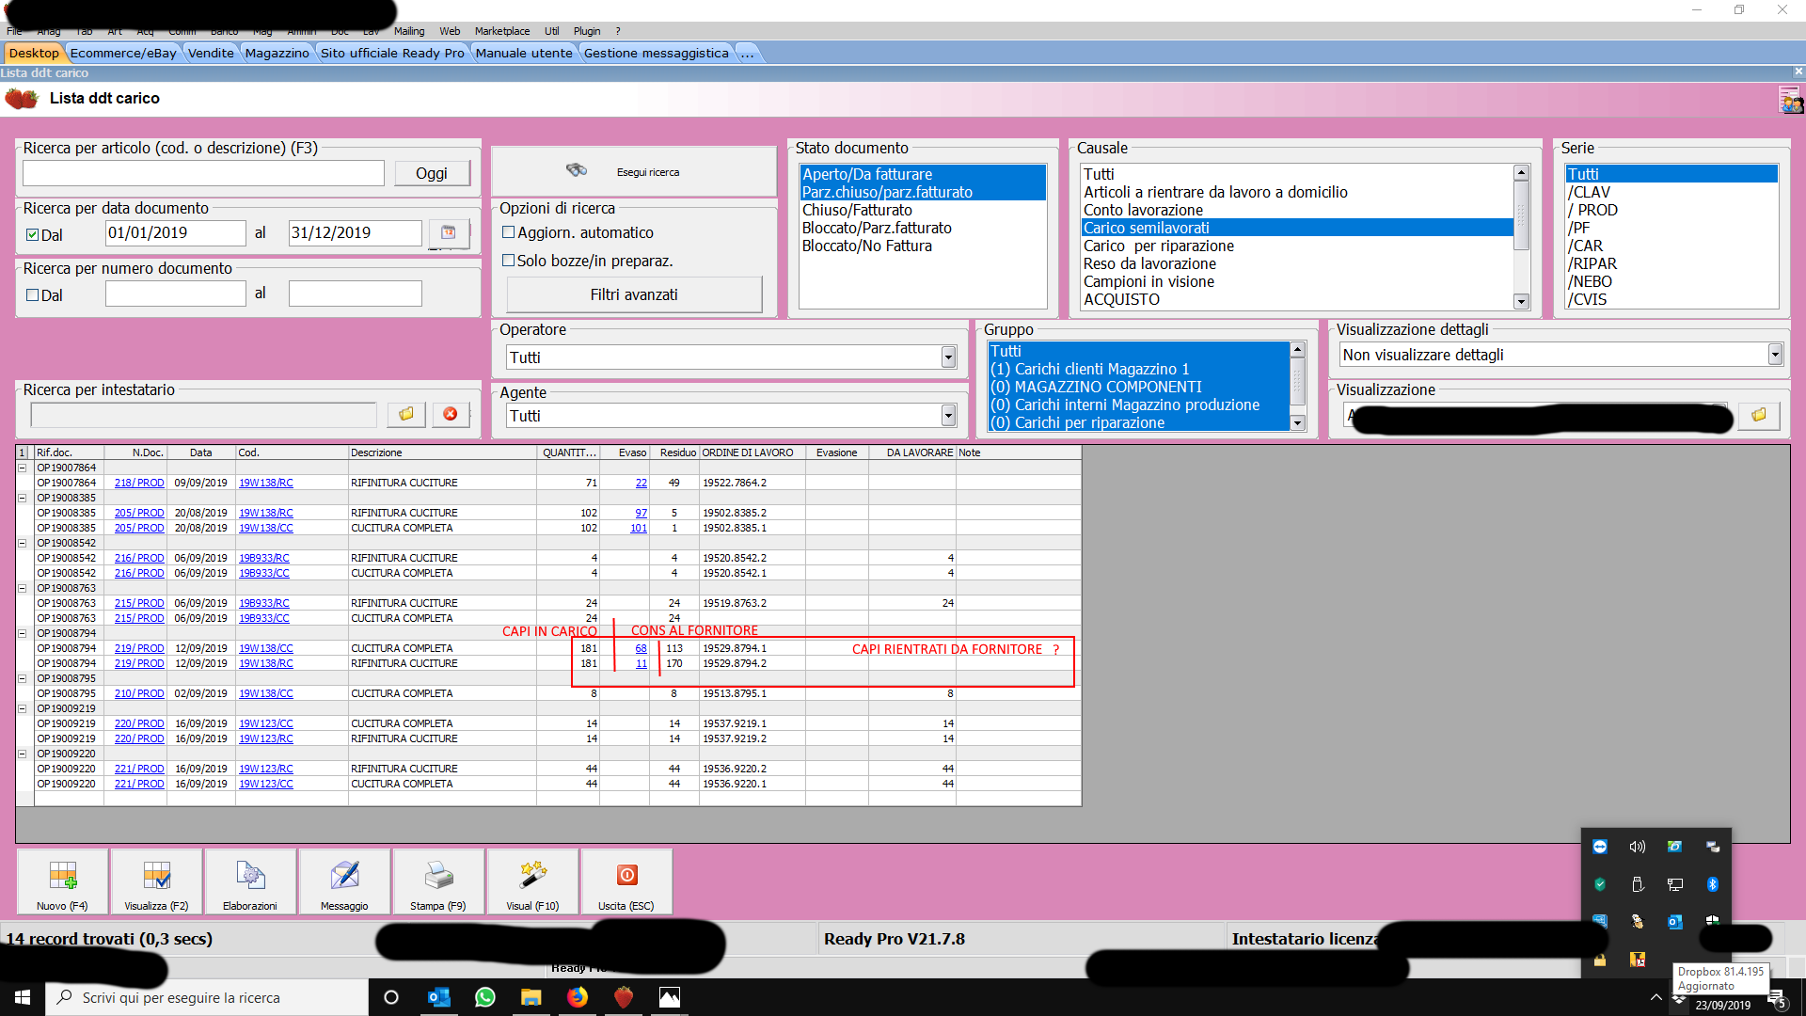Click the Oggi button
The width and height of the screenshot is (1806, 1016).
tap(432, 173)
